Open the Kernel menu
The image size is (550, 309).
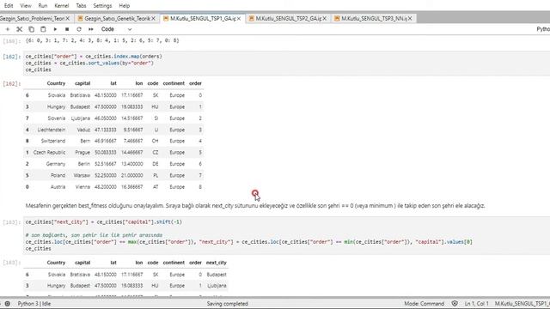62,6
